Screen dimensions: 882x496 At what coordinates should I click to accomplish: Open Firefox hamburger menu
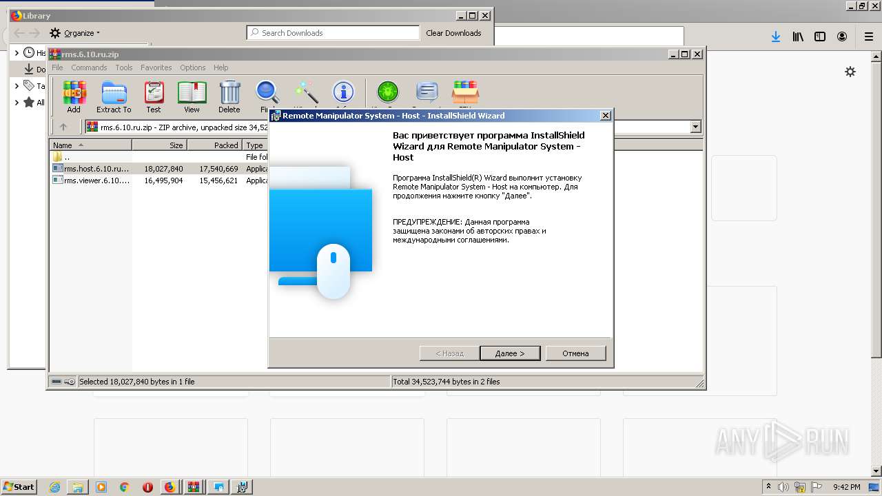tap(868, 37)
